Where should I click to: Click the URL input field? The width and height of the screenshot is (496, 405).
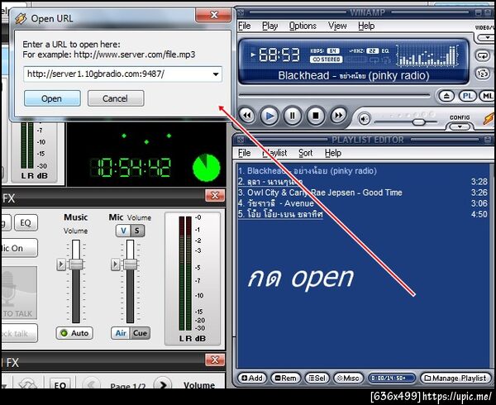click(122, 74)
